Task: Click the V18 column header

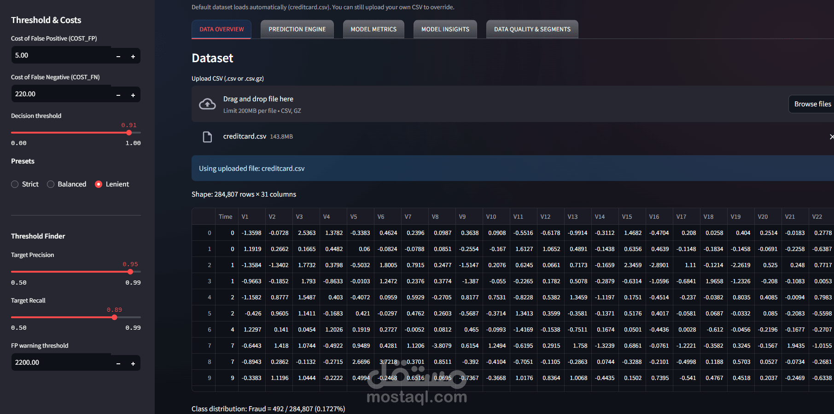Action: point(713,216)
